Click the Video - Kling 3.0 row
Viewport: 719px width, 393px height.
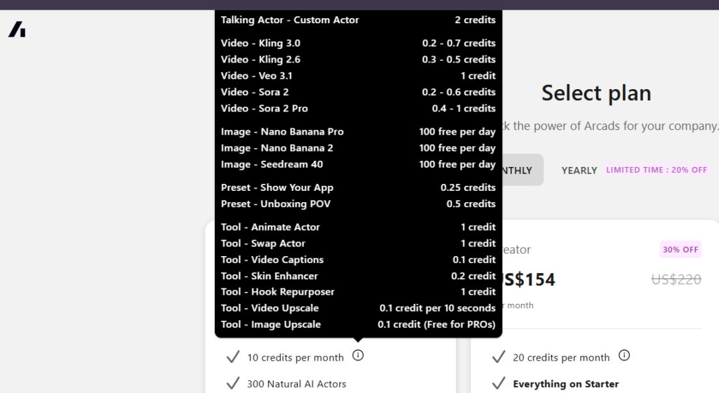[358, 43]
